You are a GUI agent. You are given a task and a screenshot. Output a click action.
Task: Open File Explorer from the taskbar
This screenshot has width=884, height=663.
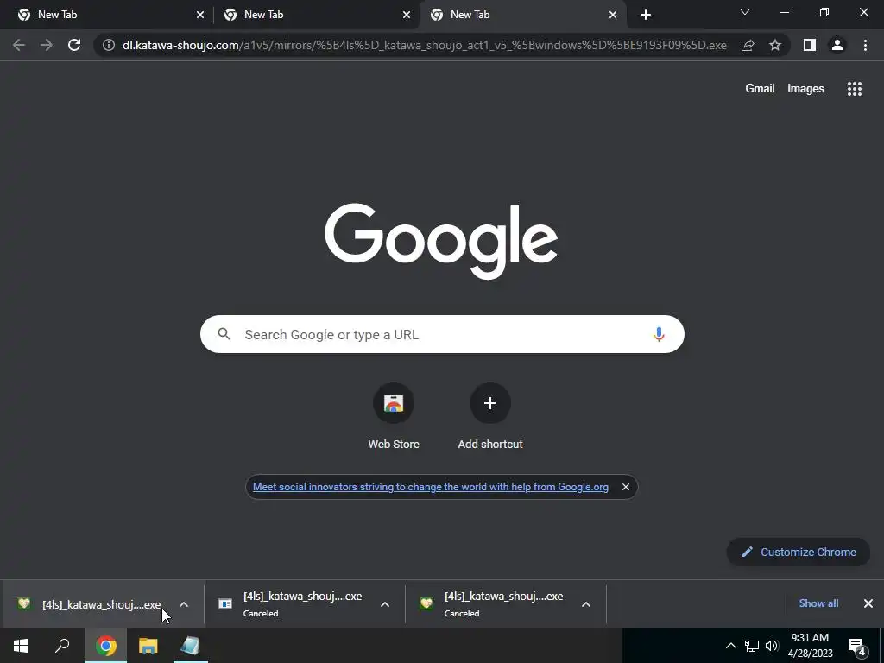(x=148, y=646)
